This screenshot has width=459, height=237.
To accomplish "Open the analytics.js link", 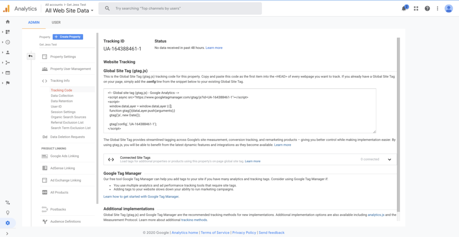I will point(376,215).
